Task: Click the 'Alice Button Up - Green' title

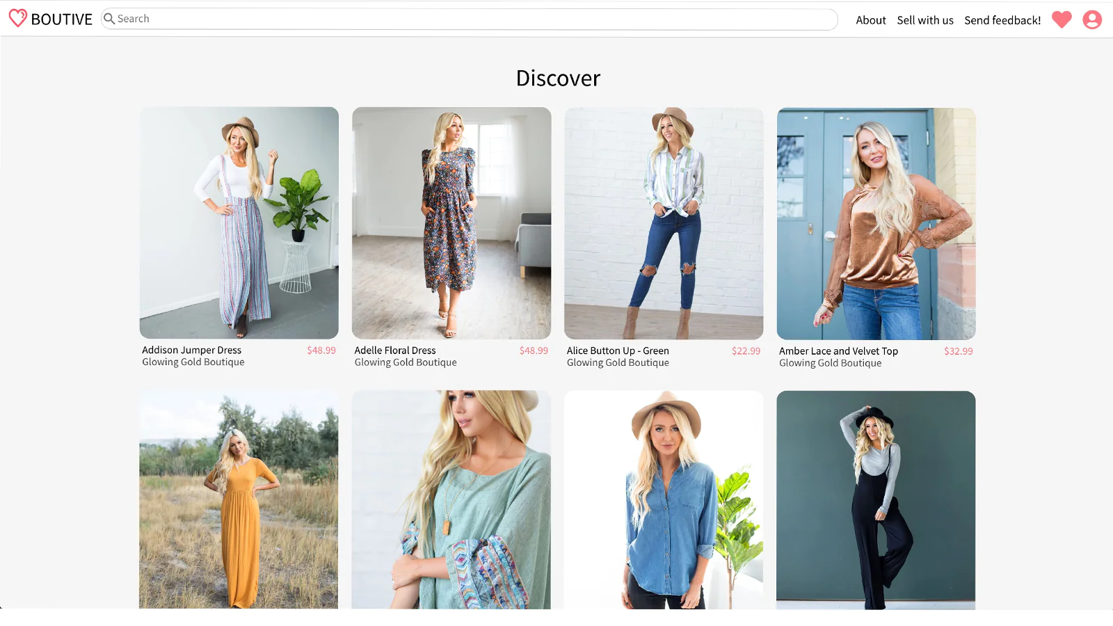Action: tap(618, 351)
